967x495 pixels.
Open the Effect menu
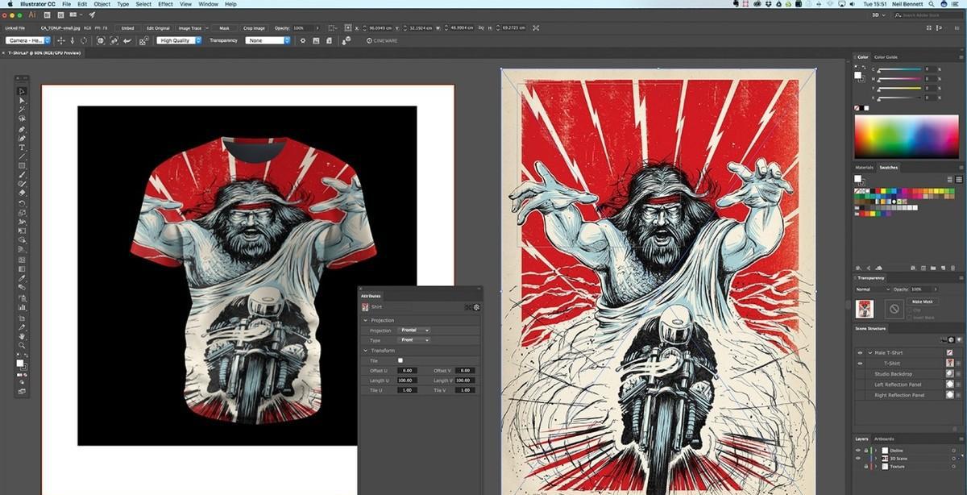pos(165,4)
